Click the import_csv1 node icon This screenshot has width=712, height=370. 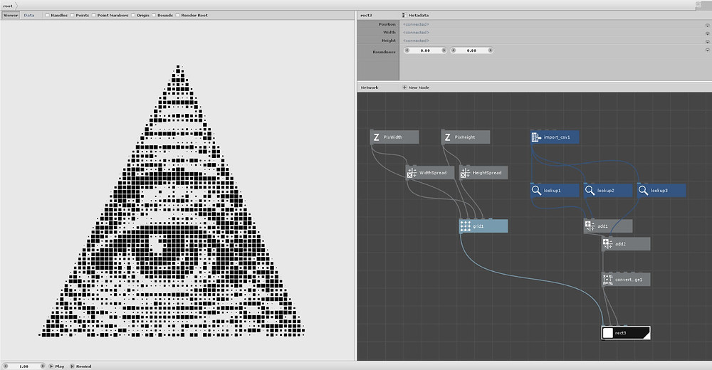point(536,137)
